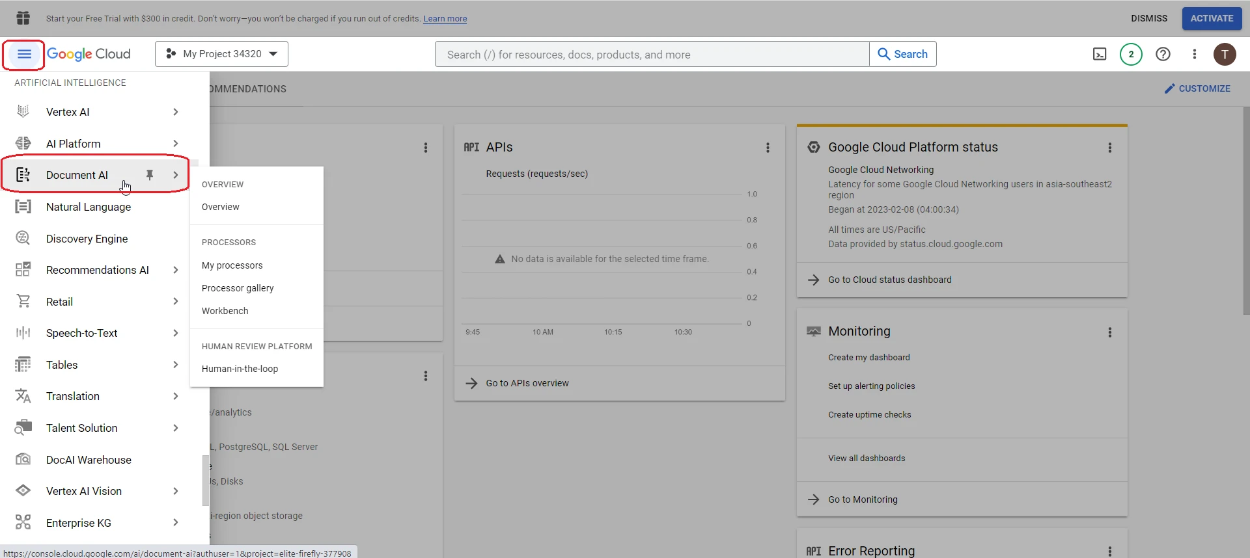Viewport: 1250px width, 558px height.
Task: Click the Document AI icon
Action: [23, 175]
